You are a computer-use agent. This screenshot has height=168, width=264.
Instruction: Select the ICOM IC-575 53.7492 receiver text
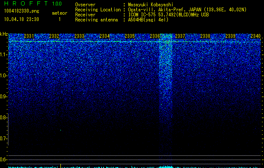168,15
